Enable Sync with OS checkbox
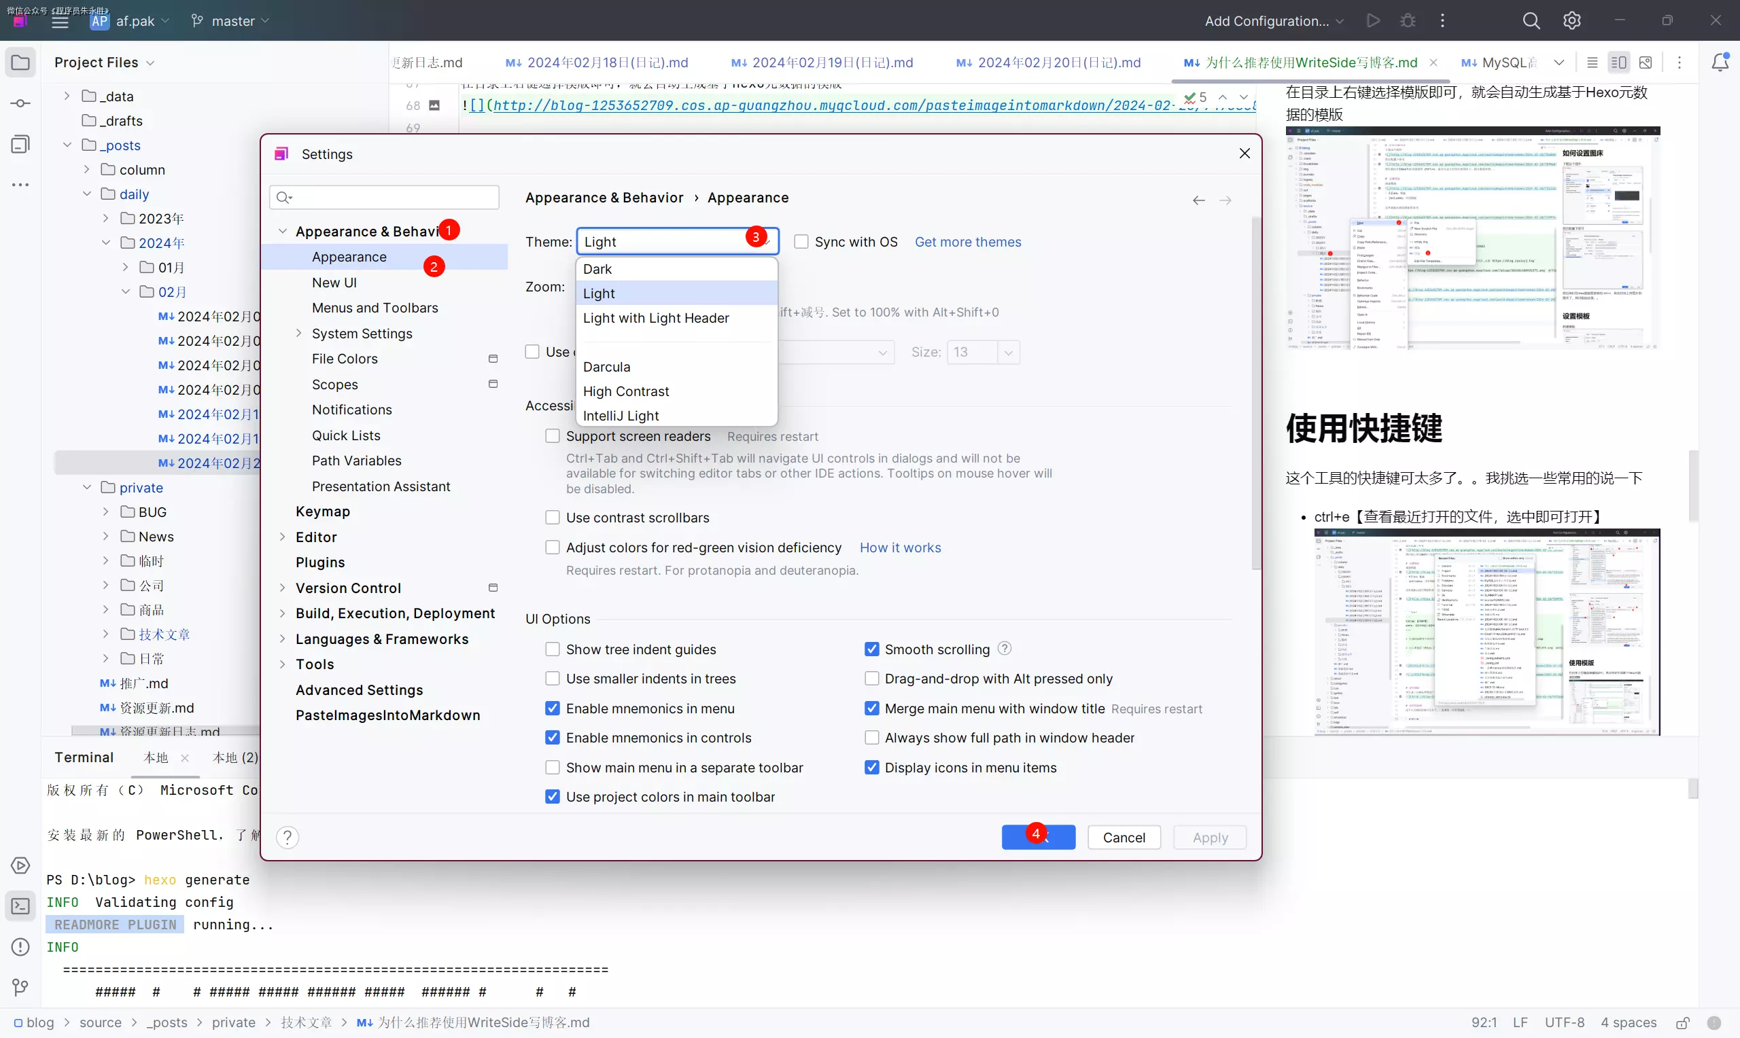1740x1038 pixels. 802,242
